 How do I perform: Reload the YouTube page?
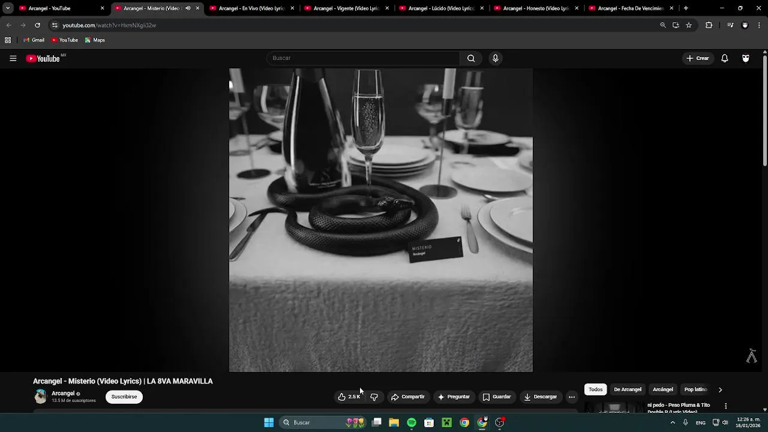coord(37,25)
